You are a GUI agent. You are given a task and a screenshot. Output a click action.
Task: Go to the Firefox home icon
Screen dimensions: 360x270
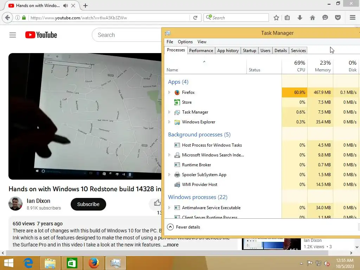[313, 18]
